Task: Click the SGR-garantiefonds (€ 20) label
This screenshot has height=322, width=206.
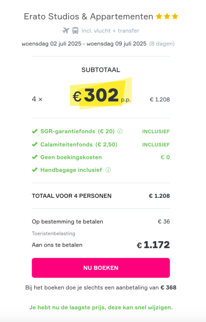Action: [77, 131]
